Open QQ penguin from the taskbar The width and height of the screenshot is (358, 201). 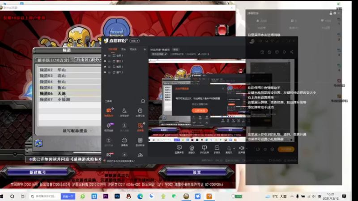[x=128, y=196]
